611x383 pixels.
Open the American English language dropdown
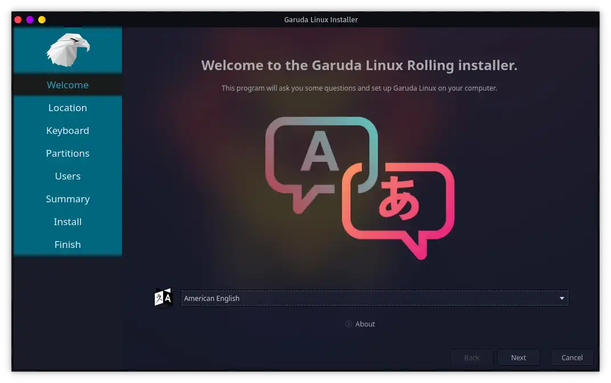(x=374, y=298)
